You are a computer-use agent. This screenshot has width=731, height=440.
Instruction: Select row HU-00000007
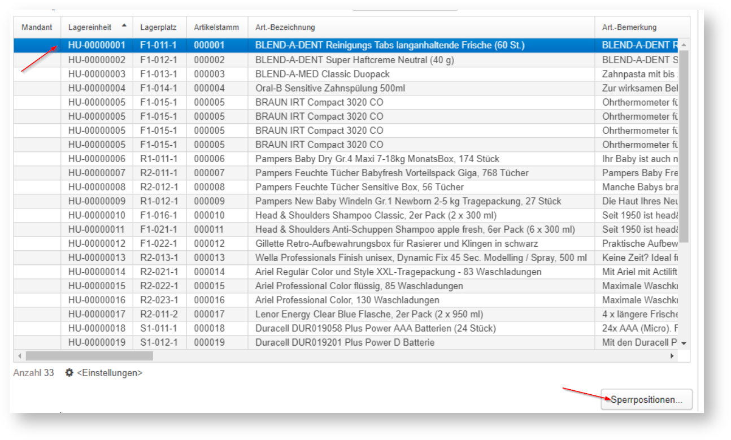click(346, 173)
